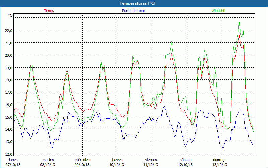Click the 22,0 y-axis label
268x168 pixels.
pos(8,30)
